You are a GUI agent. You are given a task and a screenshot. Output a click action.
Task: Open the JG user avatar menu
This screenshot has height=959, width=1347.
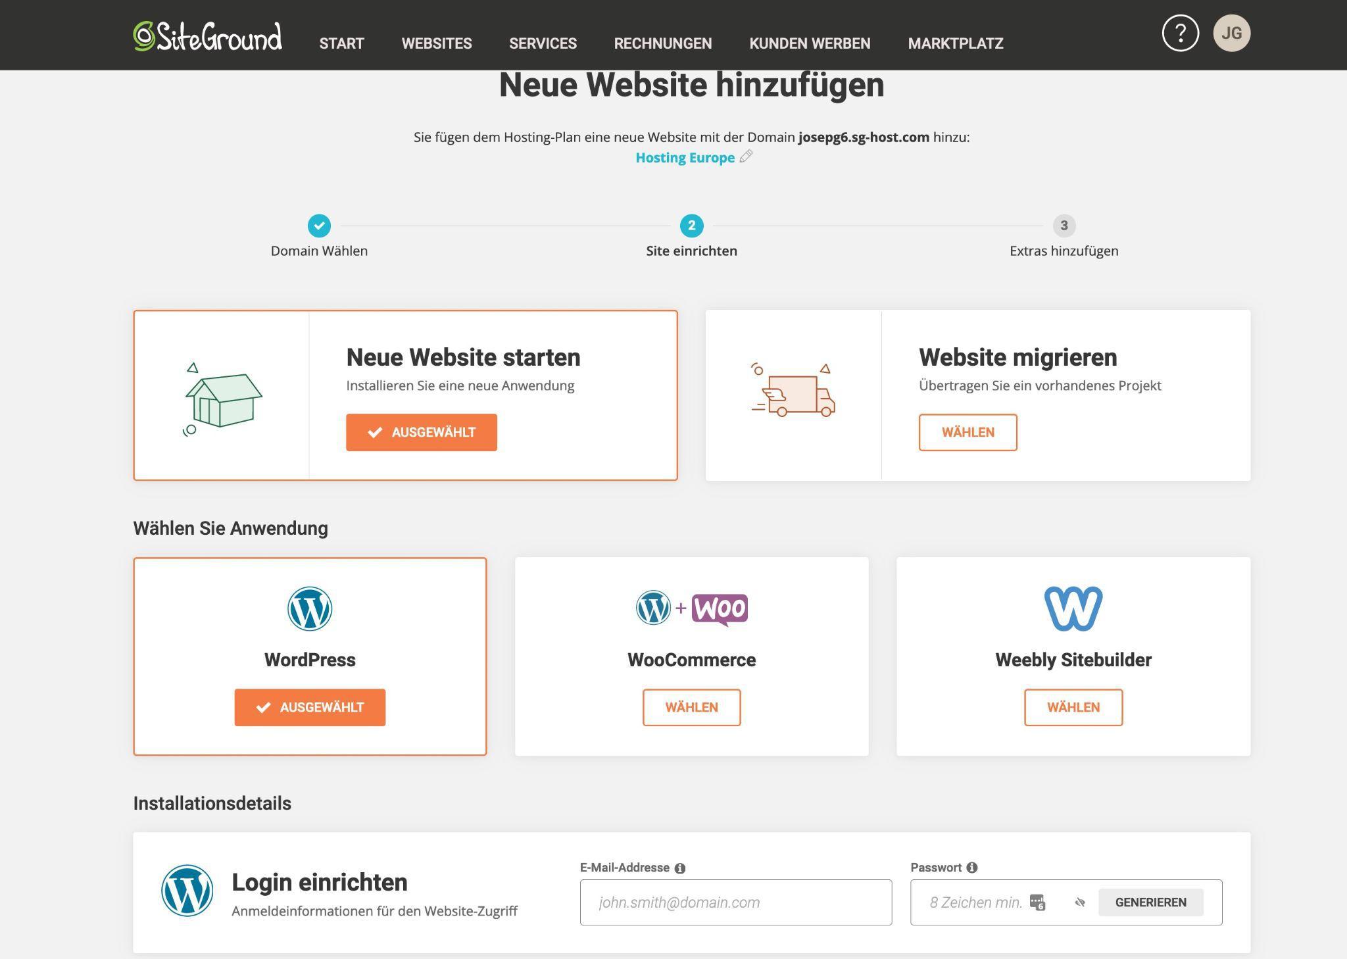(x=1231, y=33)
